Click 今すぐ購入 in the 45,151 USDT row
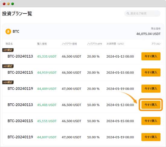This screenshot has width=166, height=147. 151,121
